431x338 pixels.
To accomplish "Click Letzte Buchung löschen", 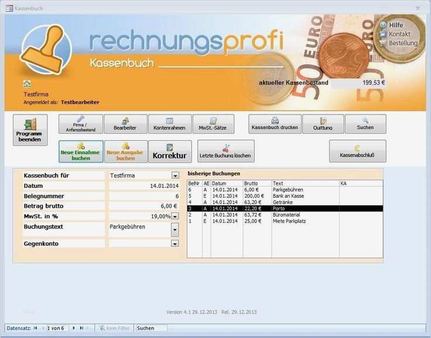I will [x=225, y=151].
